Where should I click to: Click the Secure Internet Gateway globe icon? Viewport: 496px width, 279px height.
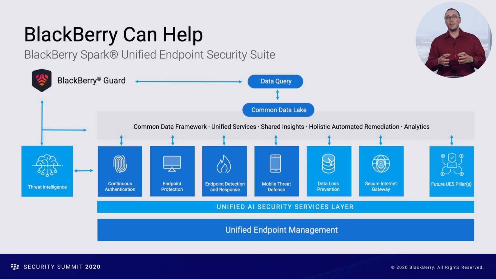381,164
